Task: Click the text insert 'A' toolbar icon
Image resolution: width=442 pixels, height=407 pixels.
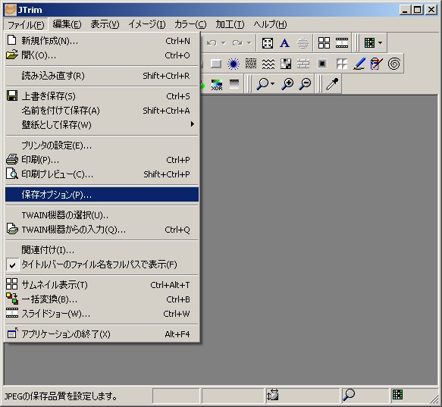Action: click(284, 43)
